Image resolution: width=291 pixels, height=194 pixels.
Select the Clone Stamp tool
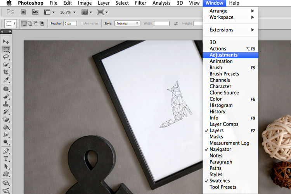(x=6, y=104)
